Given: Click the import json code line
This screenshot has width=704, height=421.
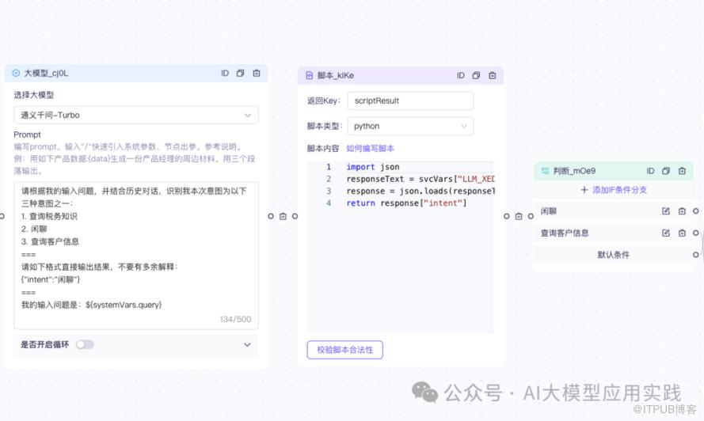Looking at the screenshot, I should pyautogui.click(x=373, y=167).
